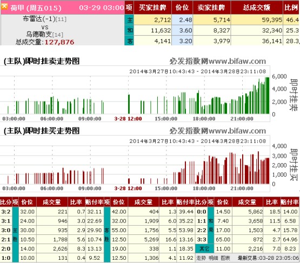Click the 买家挂牌 column header
The width and height of the screenshot is (300, 263).
tap(152, 8)
